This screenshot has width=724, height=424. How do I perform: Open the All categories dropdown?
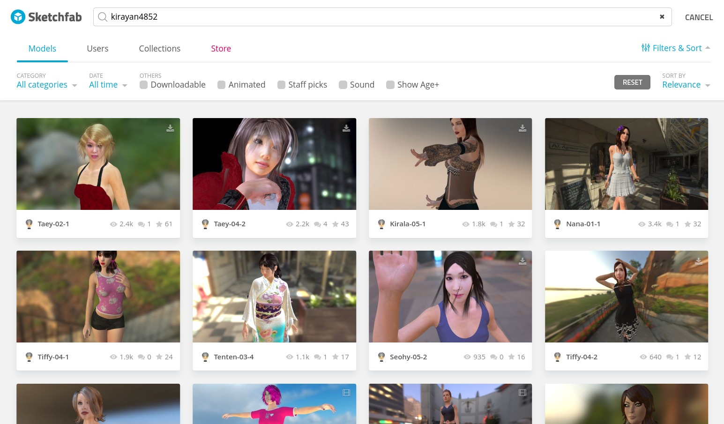tap(47, 85)
